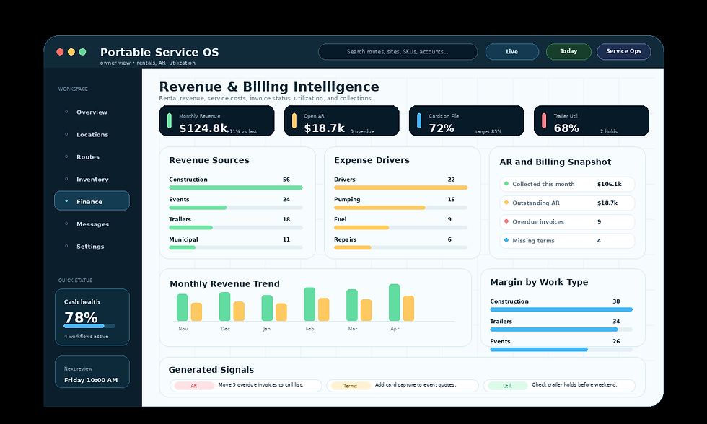Click the Construction revenue source bar
707x424 pixels.
(x=236, y=187)
